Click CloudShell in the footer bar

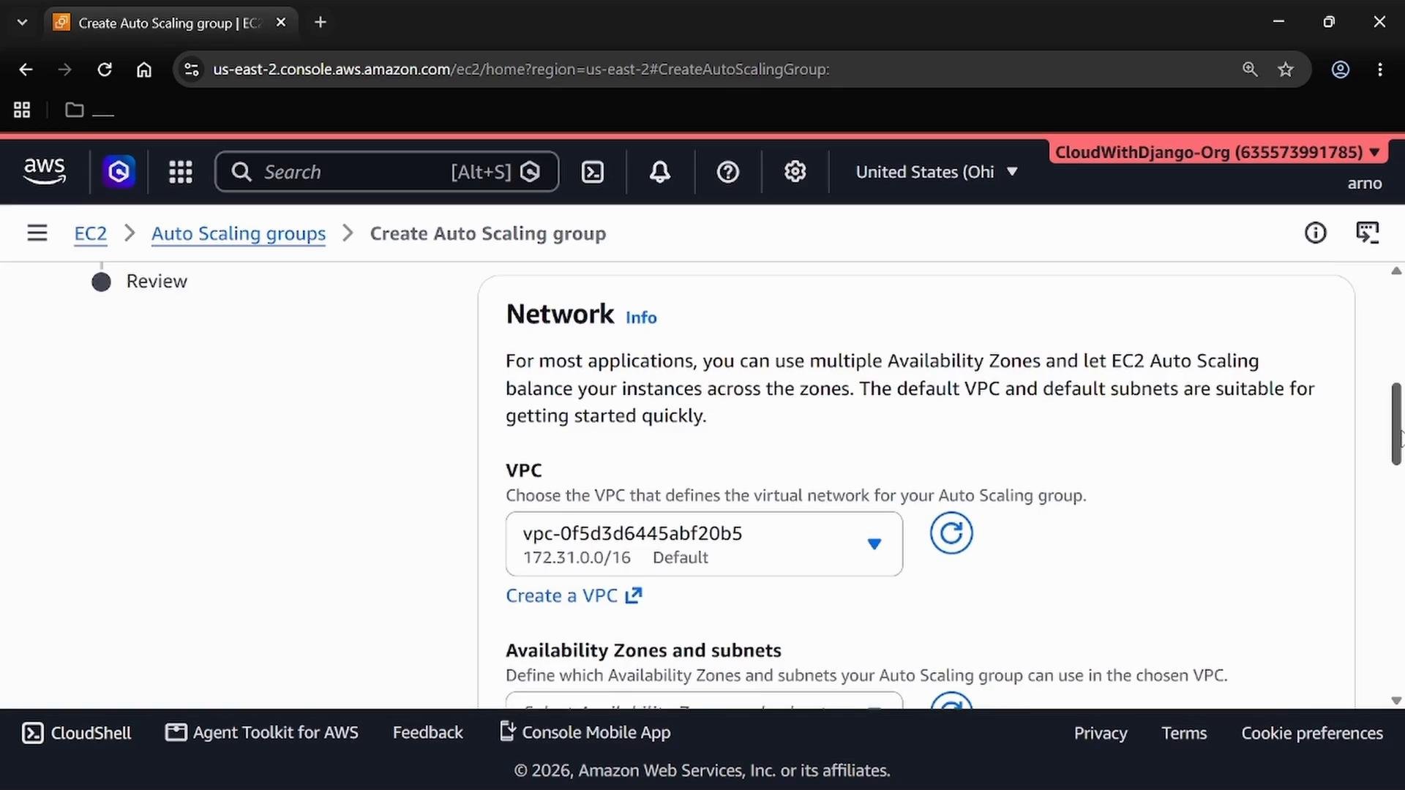tap(76, 733)
